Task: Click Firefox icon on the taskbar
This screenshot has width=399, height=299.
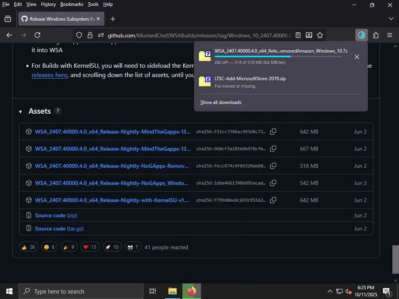Action: click(192, 291)
